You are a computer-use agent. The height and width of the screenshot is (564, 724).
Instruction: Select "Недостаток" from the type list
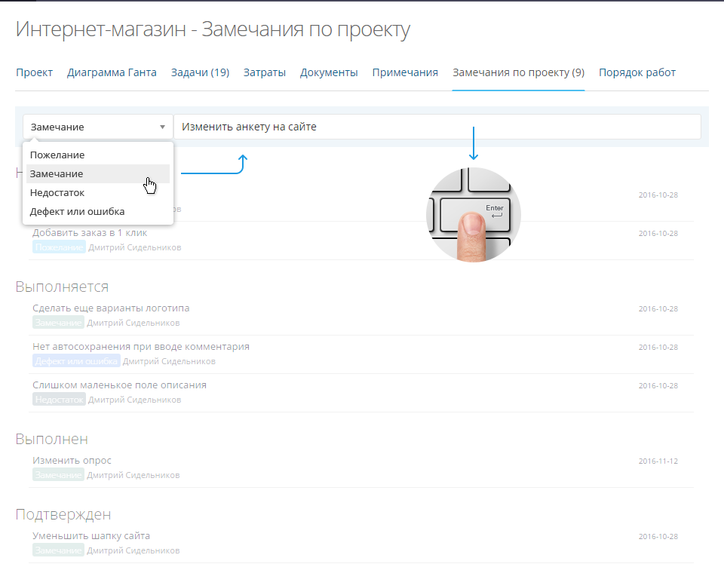57,192
